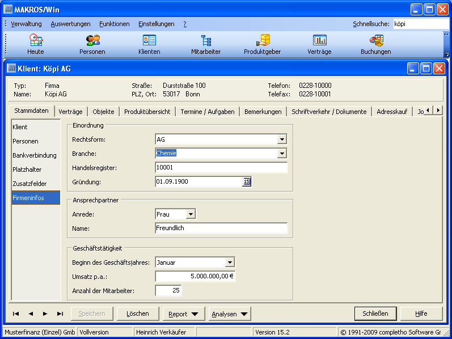Close the Klient: Köpi AG window
Screen dimensions: 452x339
click(x=439, y=69)
